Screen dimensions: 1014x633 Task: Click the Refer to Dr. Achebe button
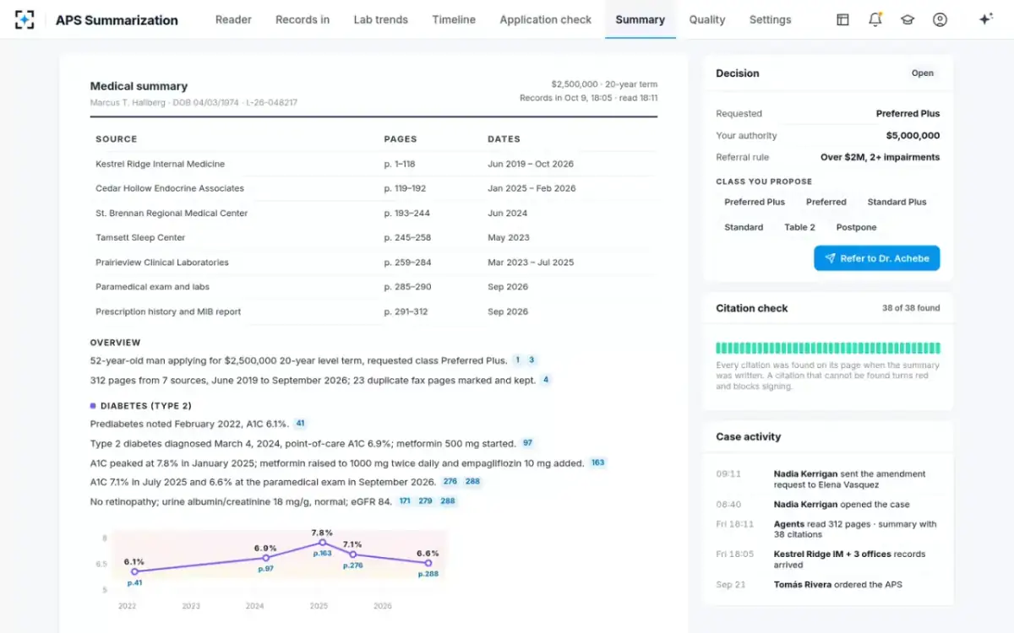[876, 258]
